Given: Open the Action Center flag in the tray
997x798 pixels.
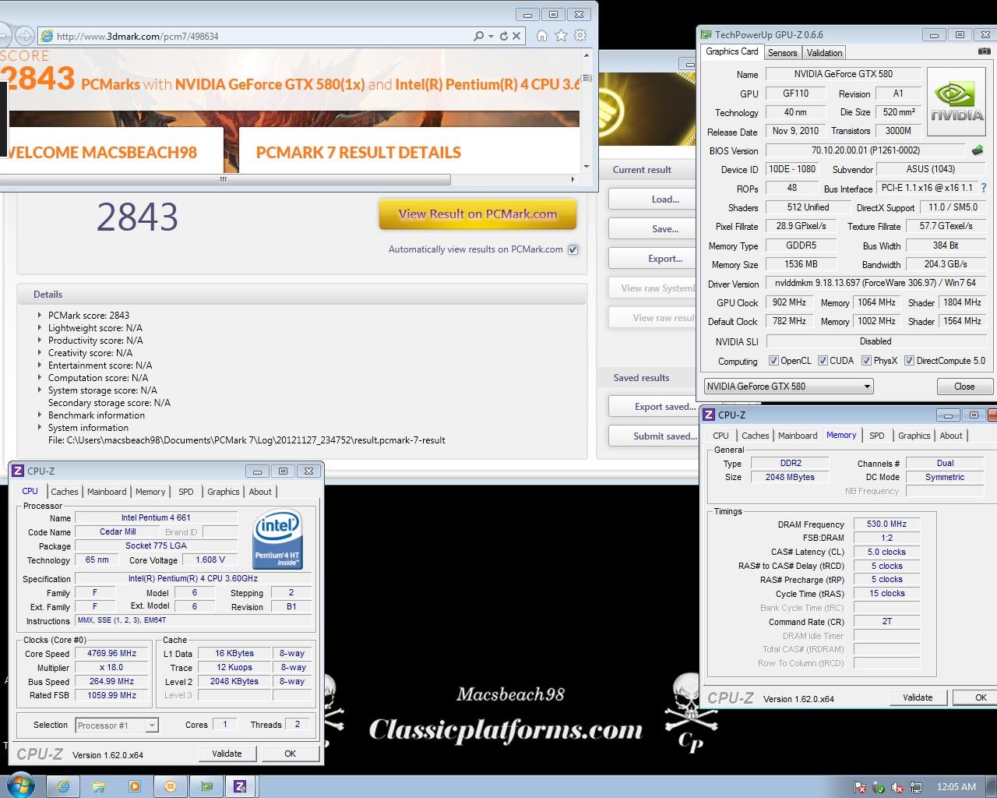Looking at the screenshot, I should (x=860, y=787).
